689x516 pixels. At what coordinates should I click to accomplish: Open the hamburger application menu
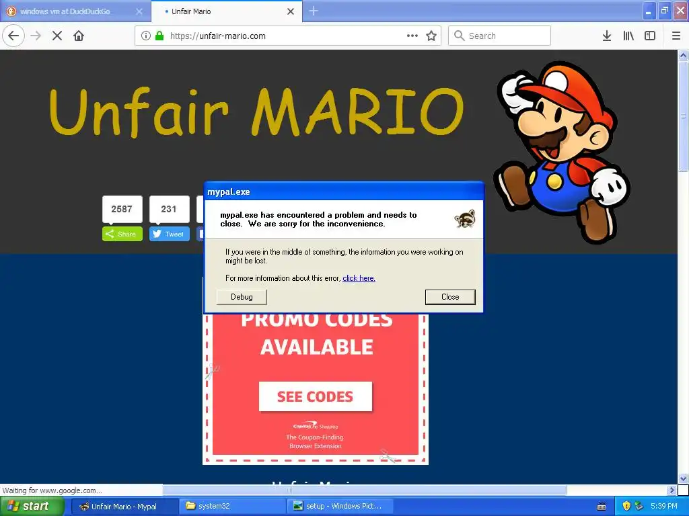pyautogui.click(x=676, y=36)
